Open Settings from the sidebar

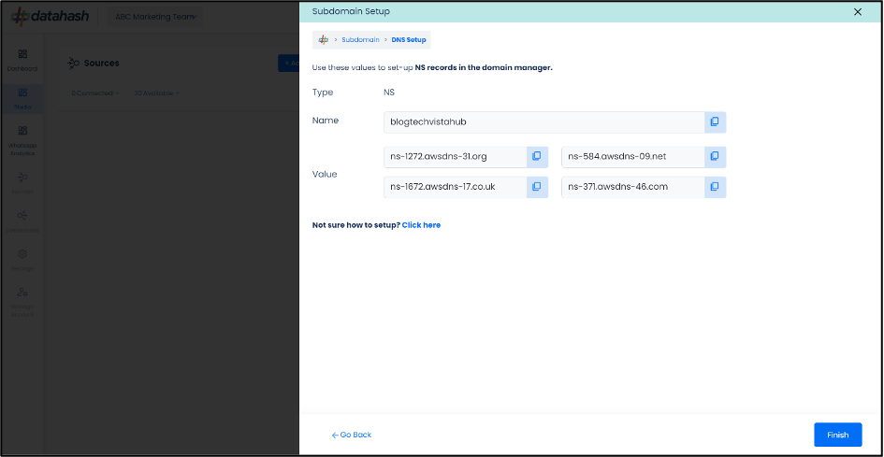tap(22, 259)
